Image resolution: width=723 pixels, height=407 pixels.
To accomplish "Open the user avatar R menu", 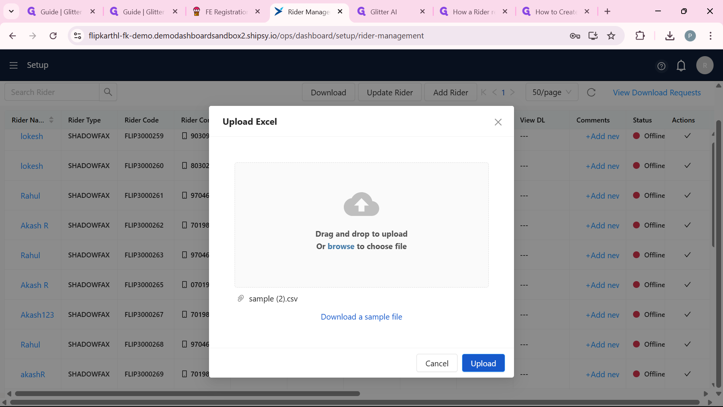I will pyautogui.click(x=705, y=66).
